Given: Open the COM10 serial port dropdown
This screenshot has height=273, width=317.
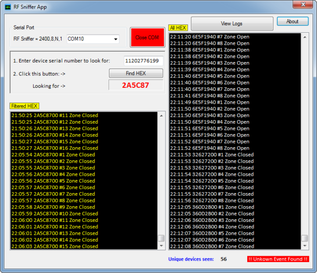Looking at the screenshot, I should 93,39.
